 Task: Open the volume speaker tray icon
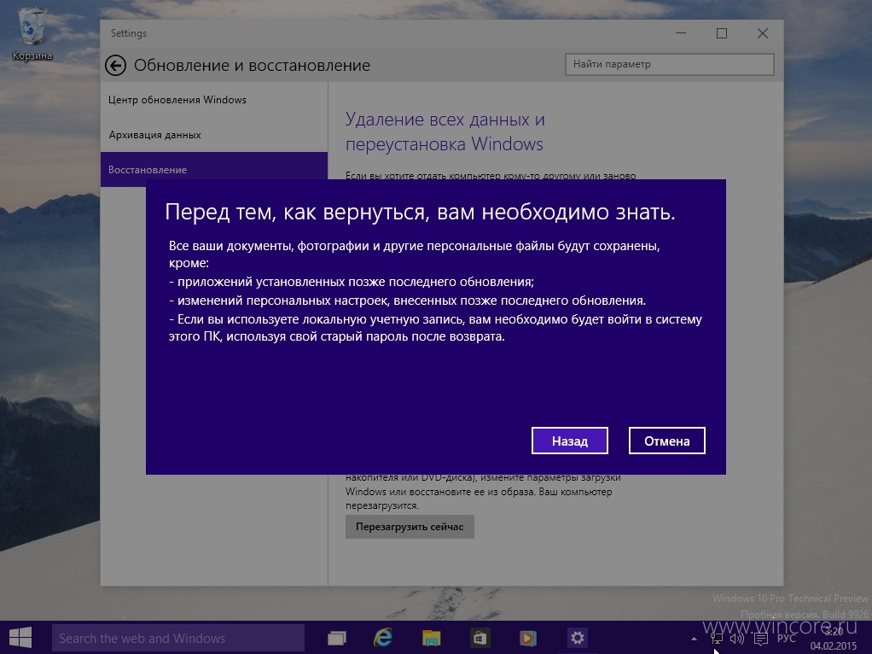coord(737,639)
